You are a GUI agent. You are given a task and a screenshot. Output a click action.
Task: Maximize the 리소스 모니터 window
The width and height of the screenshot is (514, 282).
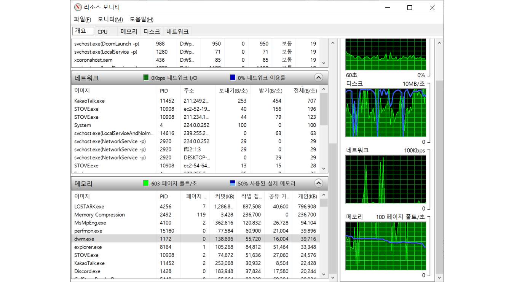410,8
